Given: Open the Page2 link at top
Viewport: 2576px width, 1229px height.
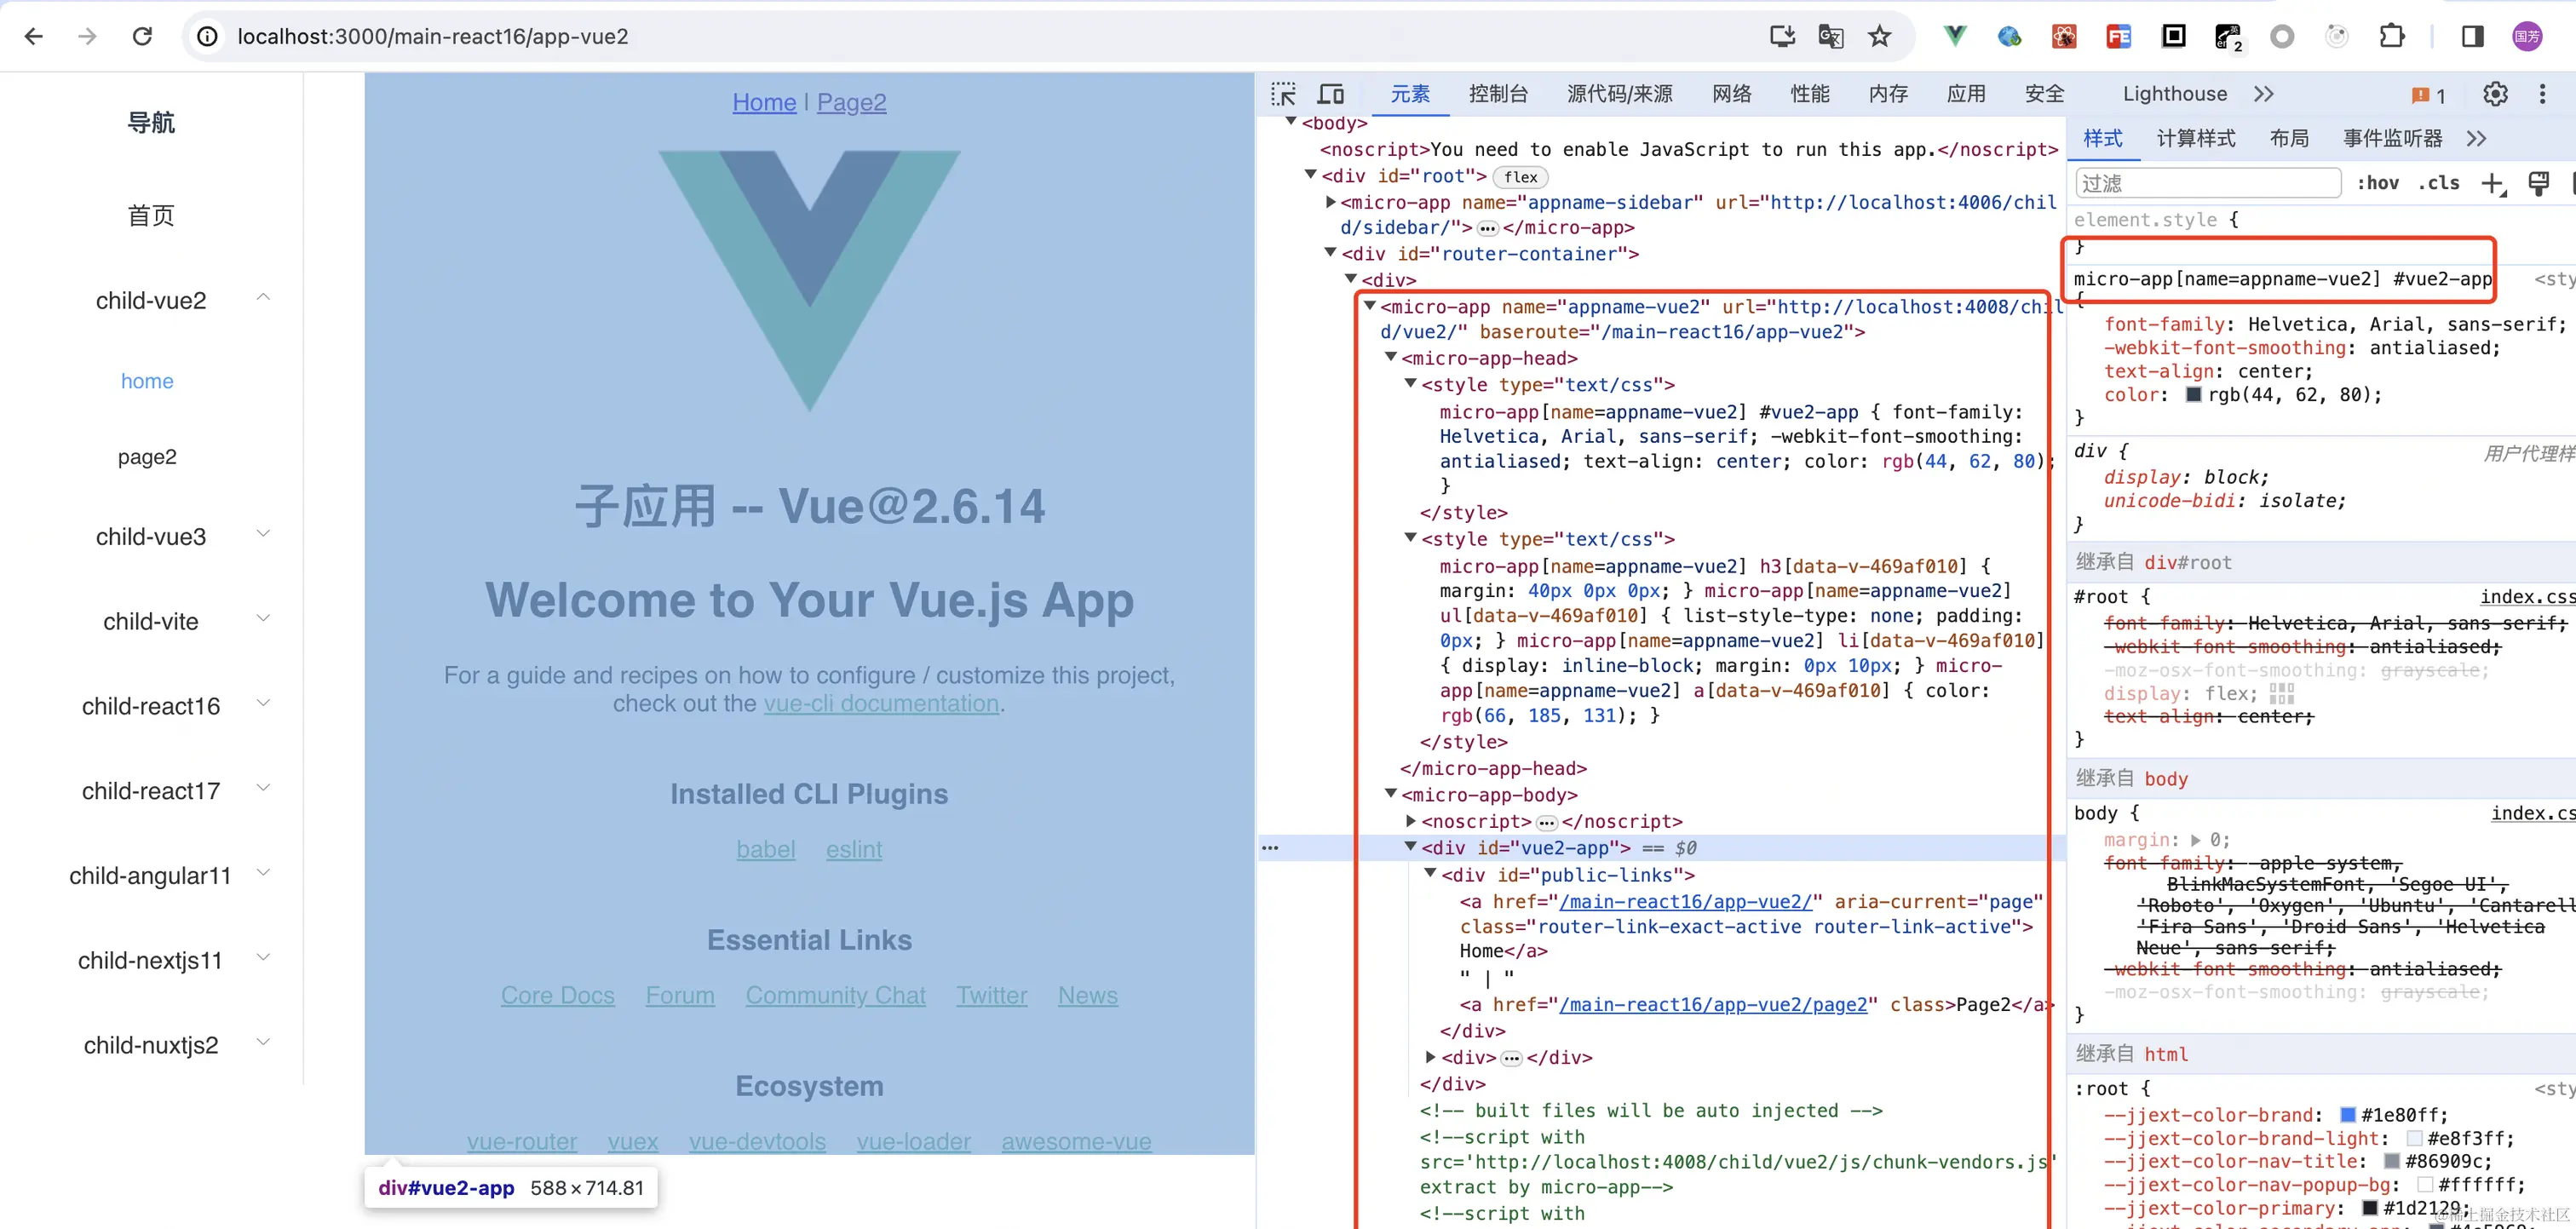Looking at the screenshot, I should (x=851, y=102).
